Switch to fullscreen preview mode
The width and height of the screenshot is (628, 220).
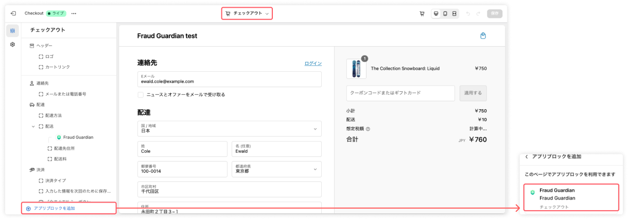click(x=454, y=13)
